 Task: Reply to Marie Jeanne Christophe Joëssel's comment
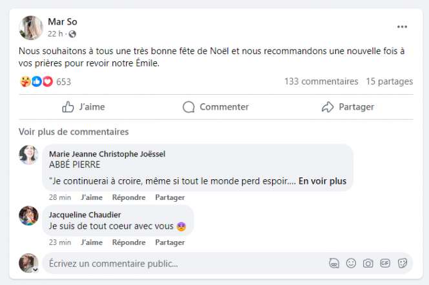(x=128, y=197)
